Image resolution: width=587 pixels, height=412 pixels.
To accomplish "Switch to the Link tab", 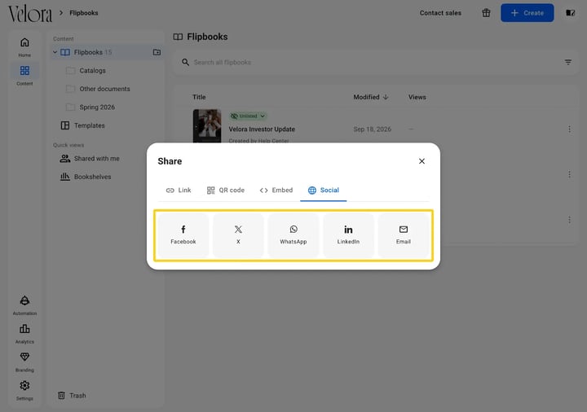I will point(179,190).
